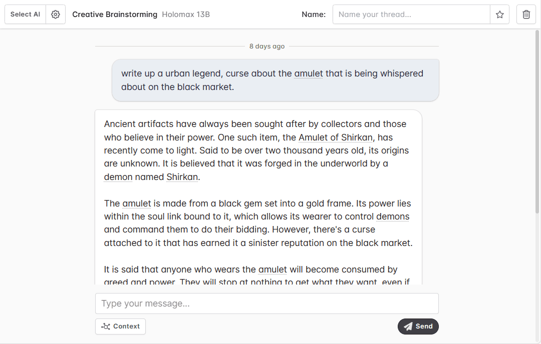Click the paper plane Send button
The width and height of the screenshot is (541, 344).
pyautogui.click(x=418, y=326)
